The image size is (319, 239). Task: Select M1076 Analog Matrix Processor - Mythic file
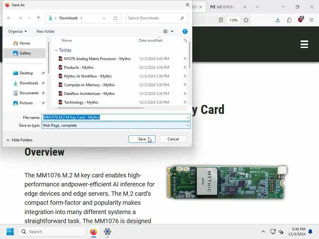(x=97, y=59)
